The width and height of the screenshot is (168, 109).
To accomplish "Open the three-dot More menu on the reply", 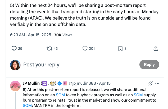I will coord(157,83).
